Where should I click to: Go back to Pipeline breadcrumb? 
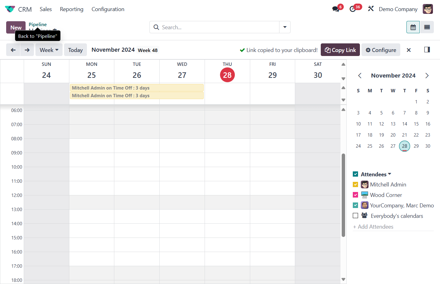pos(38,24)
